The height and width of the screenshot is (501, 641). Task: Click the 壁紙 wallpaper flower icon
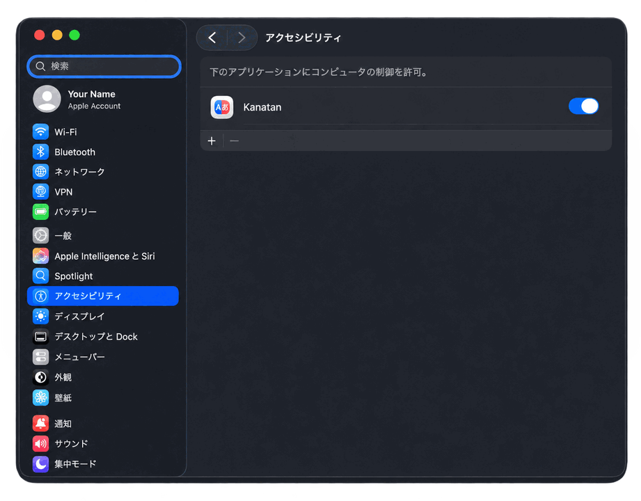pos(40,397)
